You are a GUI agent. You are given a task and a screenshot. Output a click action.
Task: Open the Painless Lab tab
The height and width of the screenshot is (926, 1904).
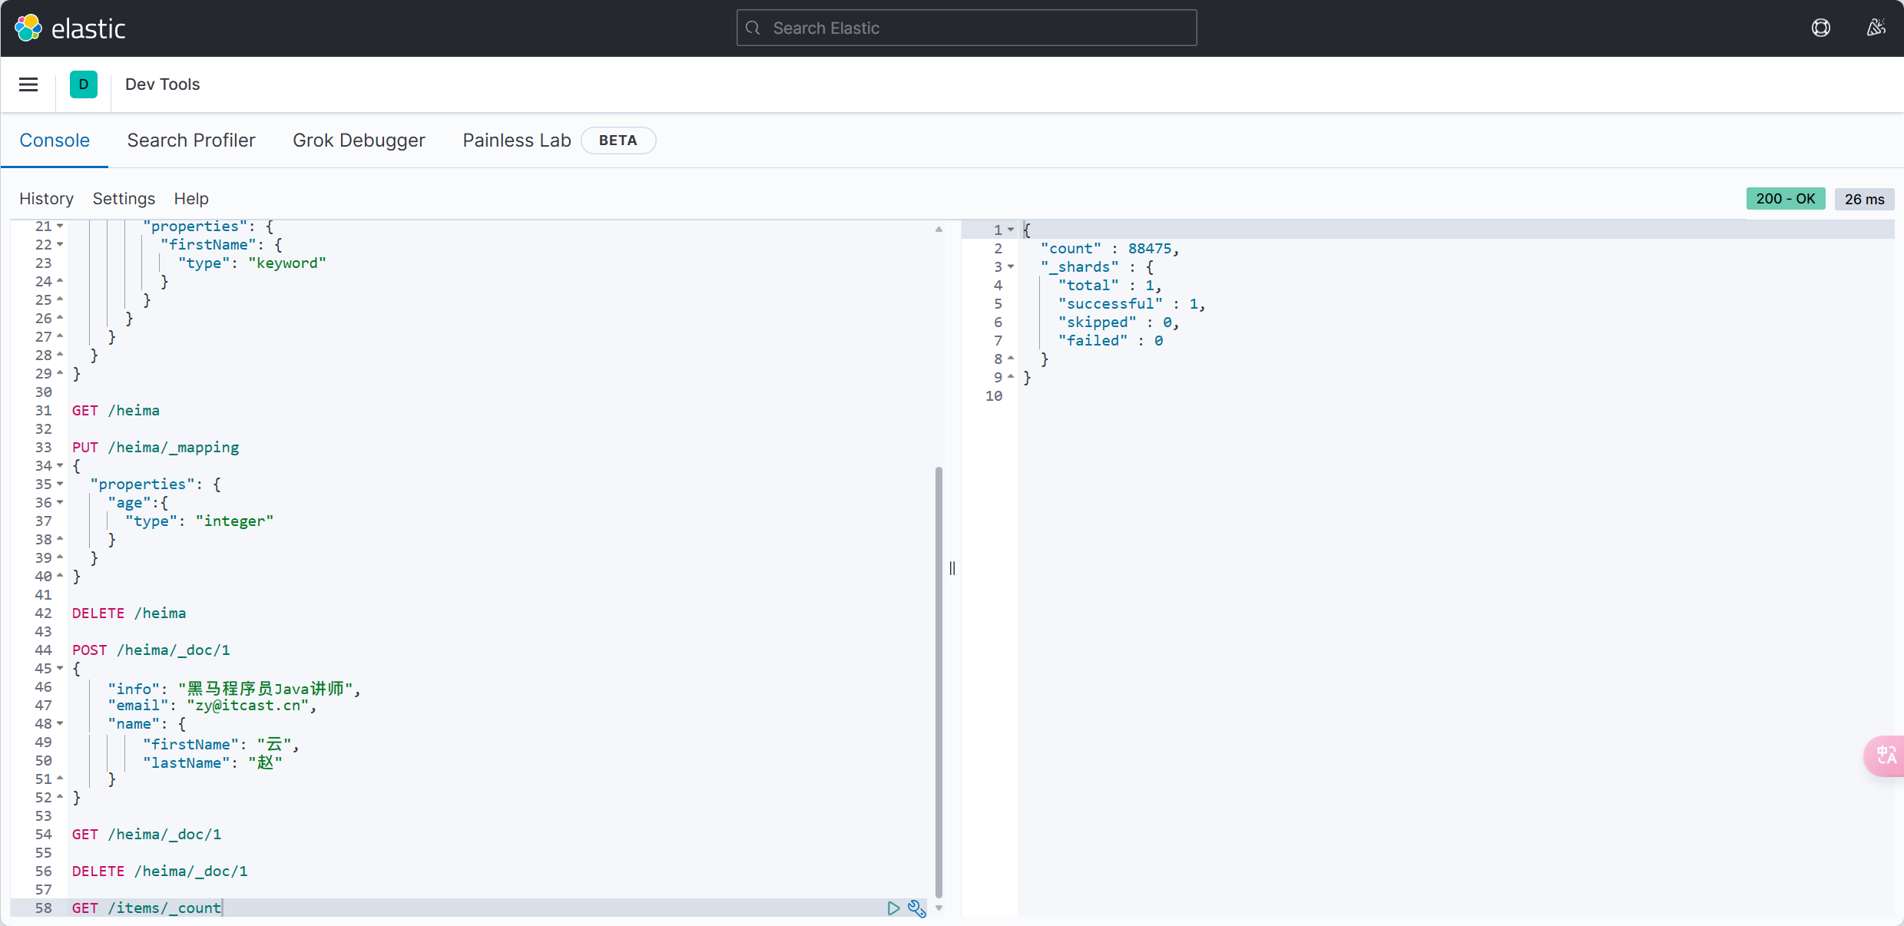(x=516, y=141)
